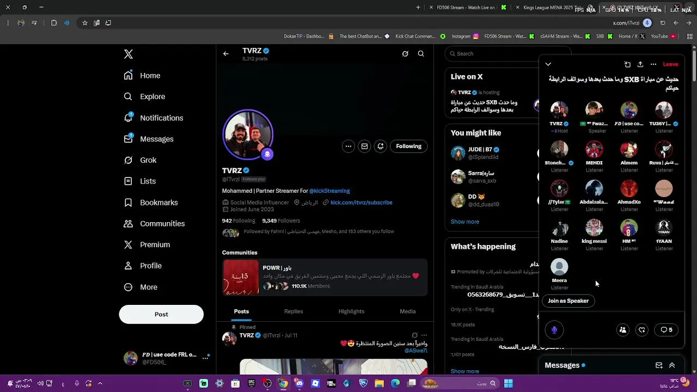Open Explore in the sidebar
This screenshot has height=392, width=697.
coord(144,96)
